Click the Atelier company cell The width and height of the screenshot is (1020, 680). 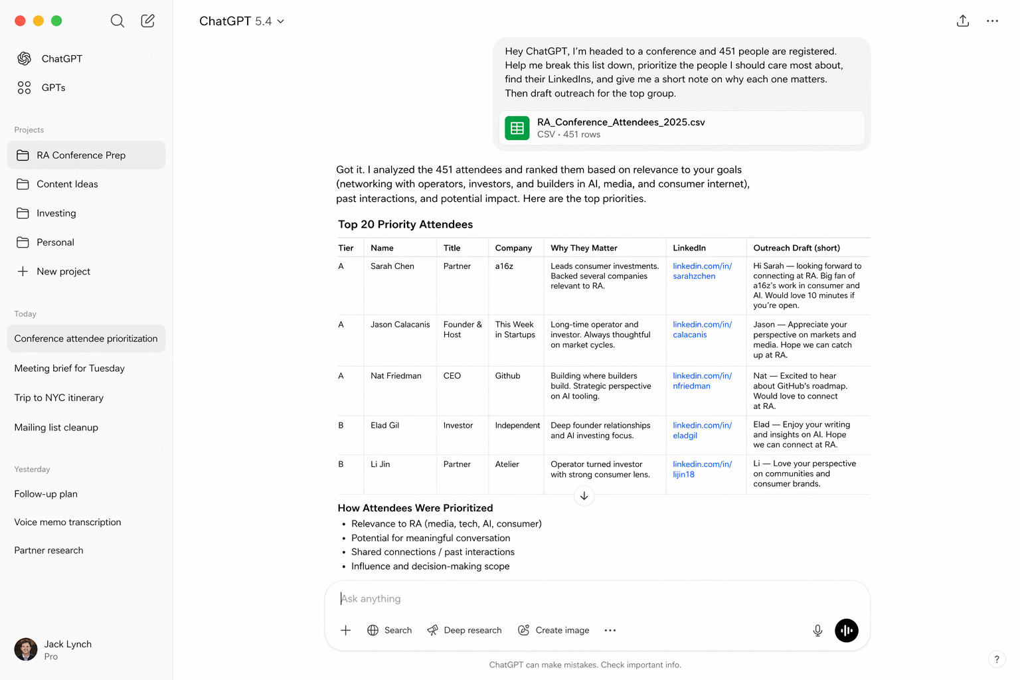(x=507, y=464)
